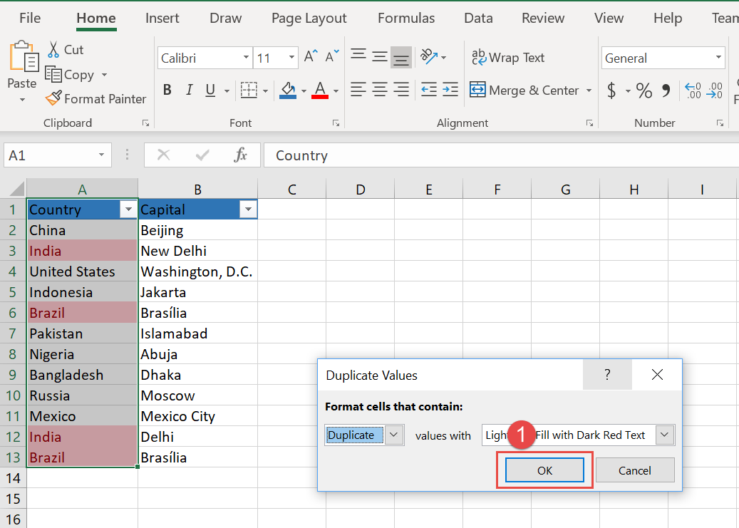Toggle center alignment

click(x=379, y=90)
